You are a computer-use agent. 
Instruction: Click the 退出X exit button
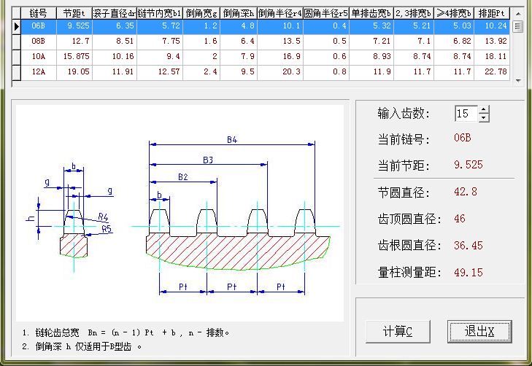coord(479,332)
